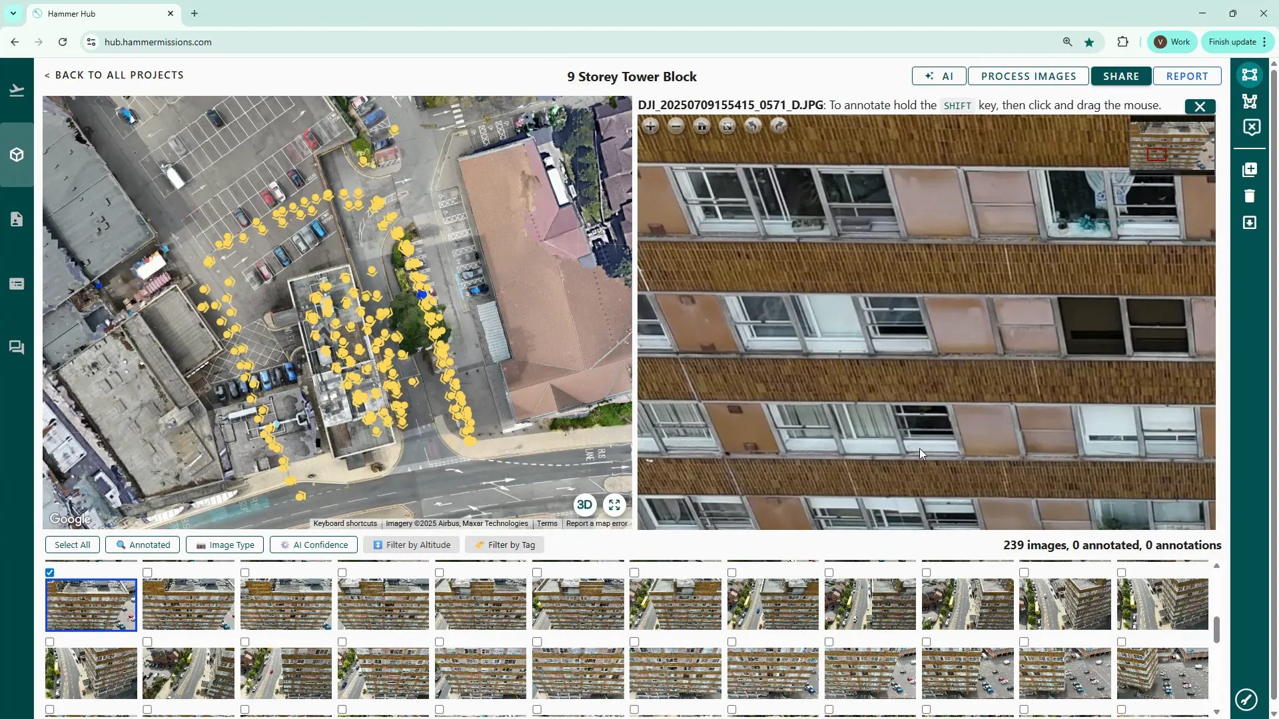Open Image Type filter dropdown
Screen dimensions: 1279x719
224,545
